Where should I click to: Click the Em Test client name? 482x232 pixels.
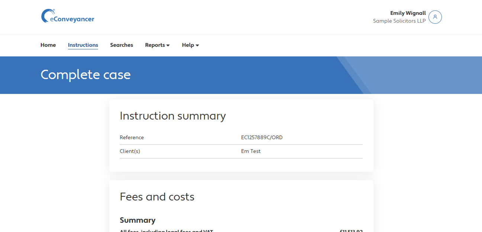(x=251, y=151)
